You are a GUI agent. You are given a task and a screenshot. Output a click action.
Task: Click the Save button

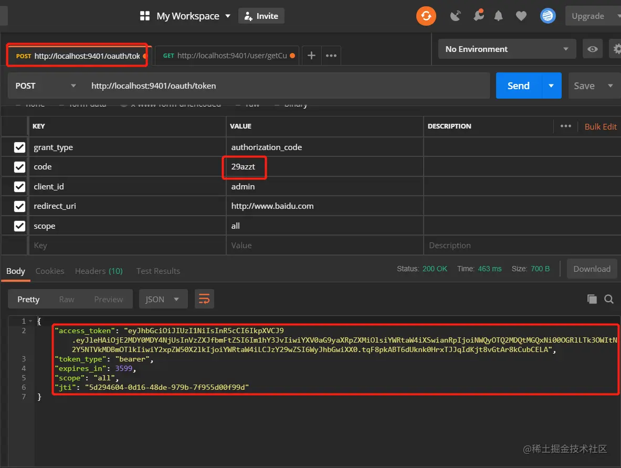pos(585,86)
